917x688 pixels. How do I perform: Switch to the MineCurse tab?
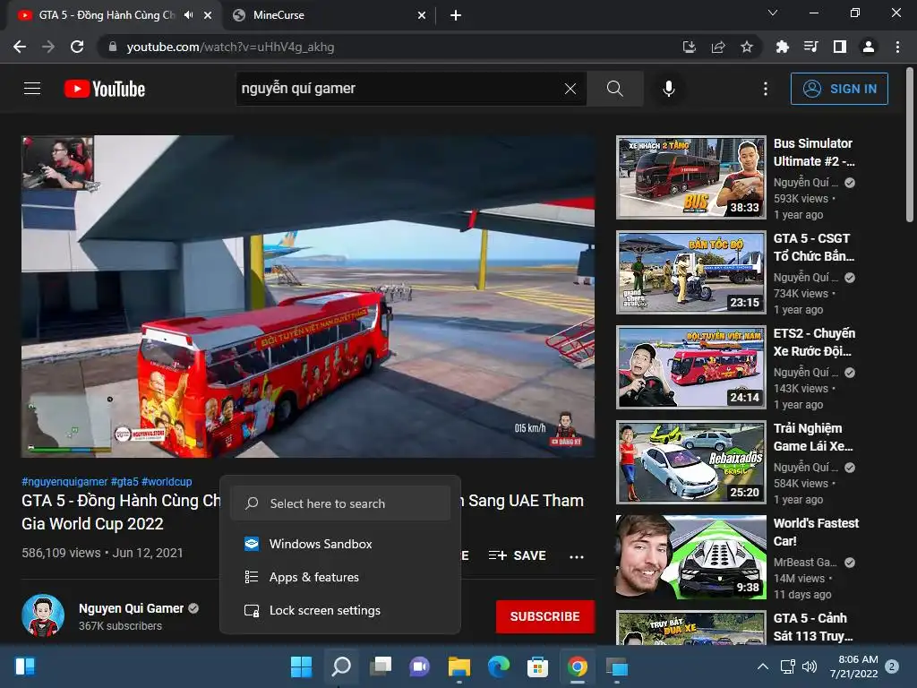[x=330, y=15]
